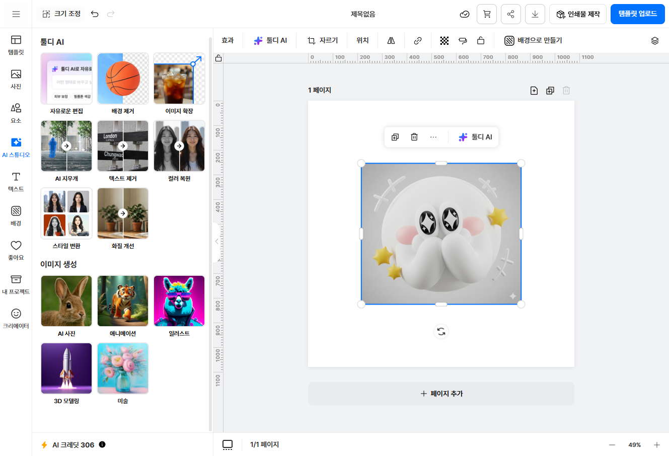Switch to the 템플릿 sidebar tab

point(16,45)
